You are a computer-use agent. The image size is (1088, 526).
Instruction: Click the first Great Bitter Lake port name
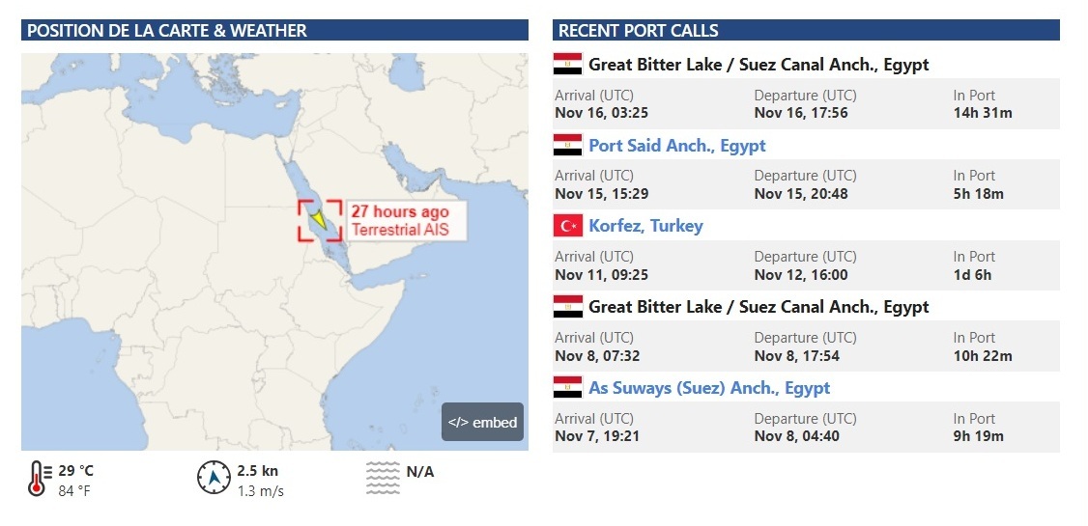(x=759, y=65)
